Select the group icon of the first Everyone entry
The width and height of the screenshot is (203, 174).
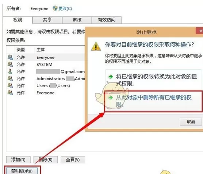pos(10,57)
